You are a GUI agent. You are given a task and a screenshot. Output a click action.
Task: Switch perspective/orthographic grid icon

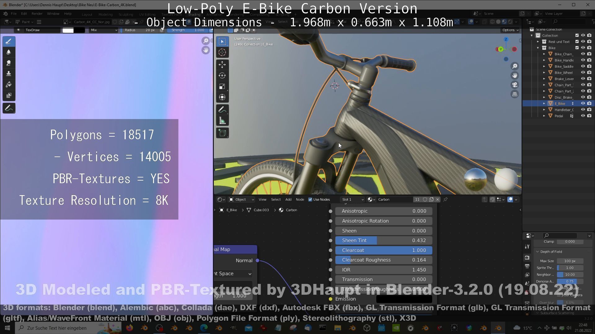pos(515,94)
